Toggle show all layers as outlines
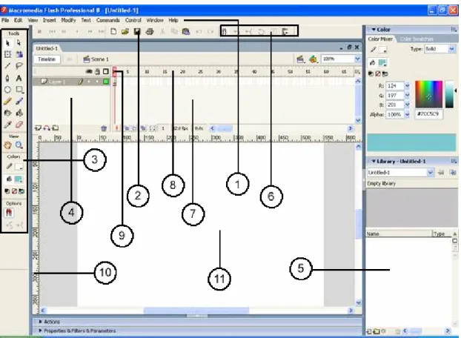Image resolution: width=461 pixels, height=338 pixels. (x=105, y=71)
